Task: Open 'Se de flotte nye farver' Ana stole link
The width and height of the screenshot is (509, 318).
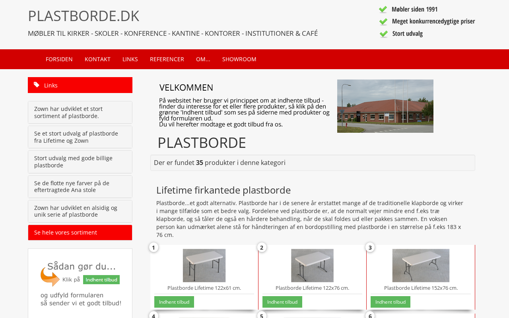Action: (80, 187)
